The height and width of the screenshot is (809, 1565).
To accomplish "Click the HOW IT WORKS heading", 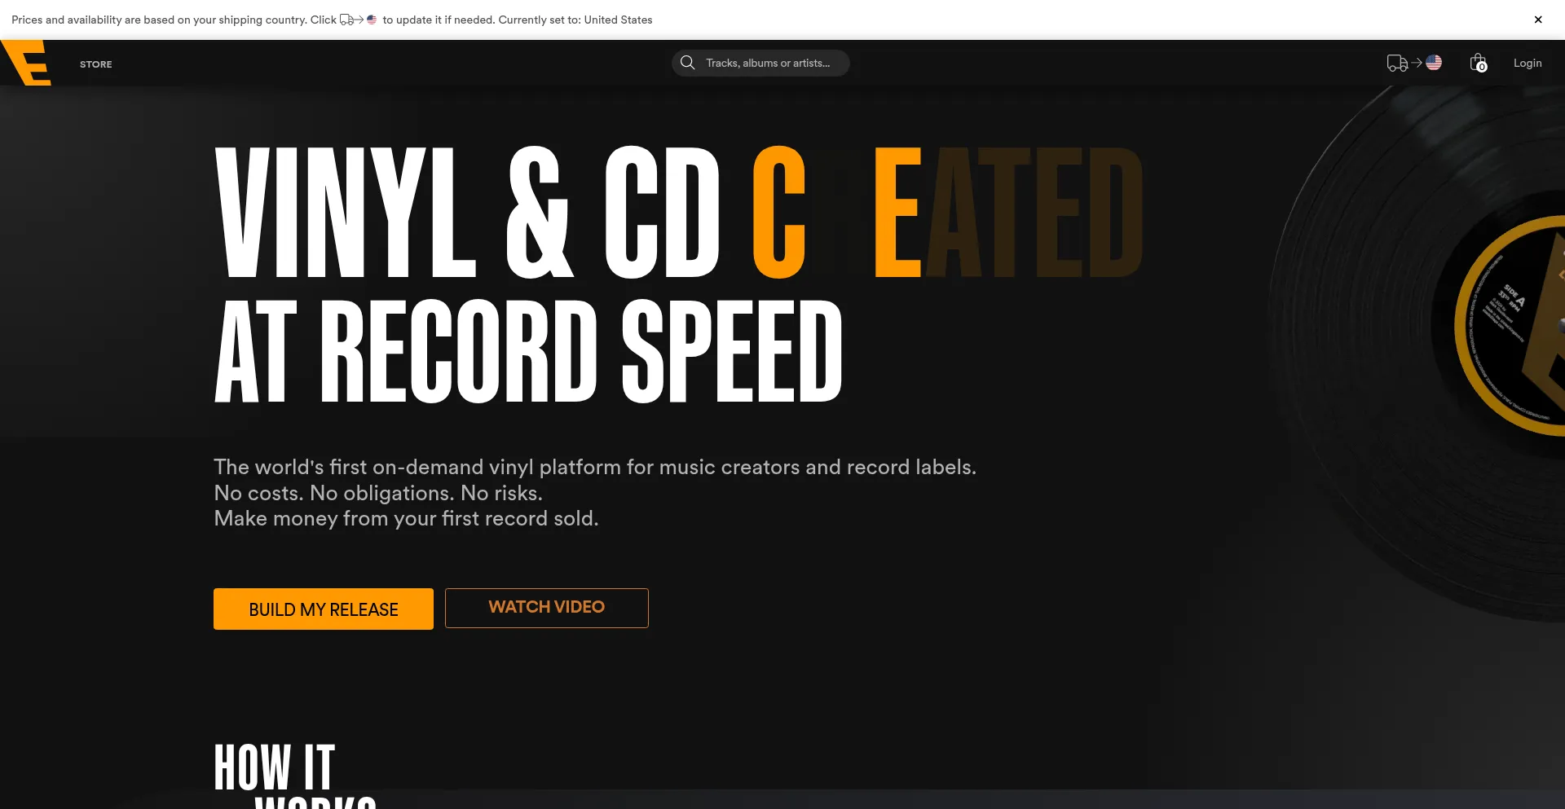I will tap(294, 774).
